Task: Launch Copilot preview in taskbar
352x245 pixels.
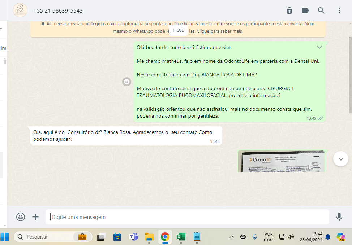Action: (x=341, y=237)
